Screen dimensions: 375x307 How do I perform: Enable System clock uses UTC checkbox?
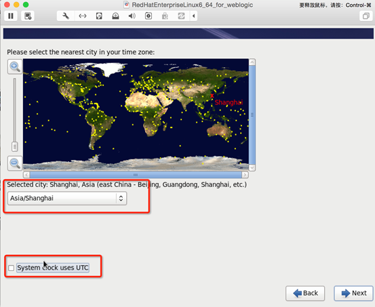coord(11,268)
